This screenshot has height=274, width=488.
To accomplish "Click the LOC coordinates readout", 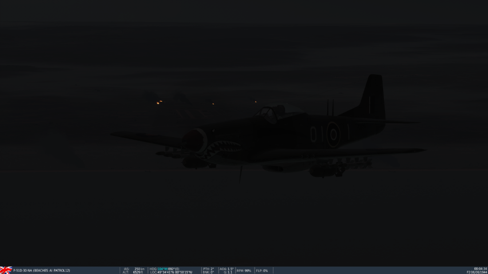I will 171,272.
